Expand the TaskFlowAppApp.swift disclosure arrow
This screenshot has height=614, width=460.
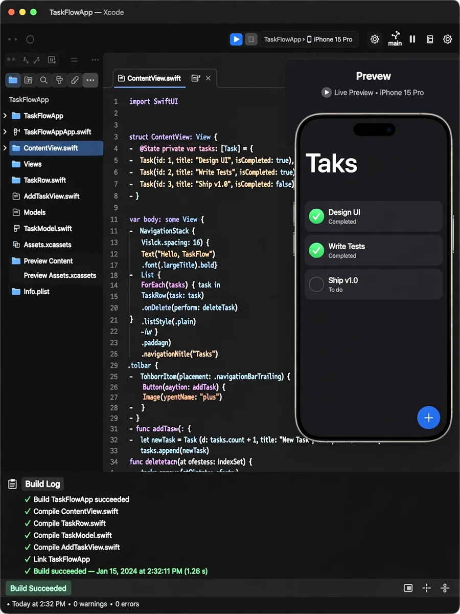5,131
